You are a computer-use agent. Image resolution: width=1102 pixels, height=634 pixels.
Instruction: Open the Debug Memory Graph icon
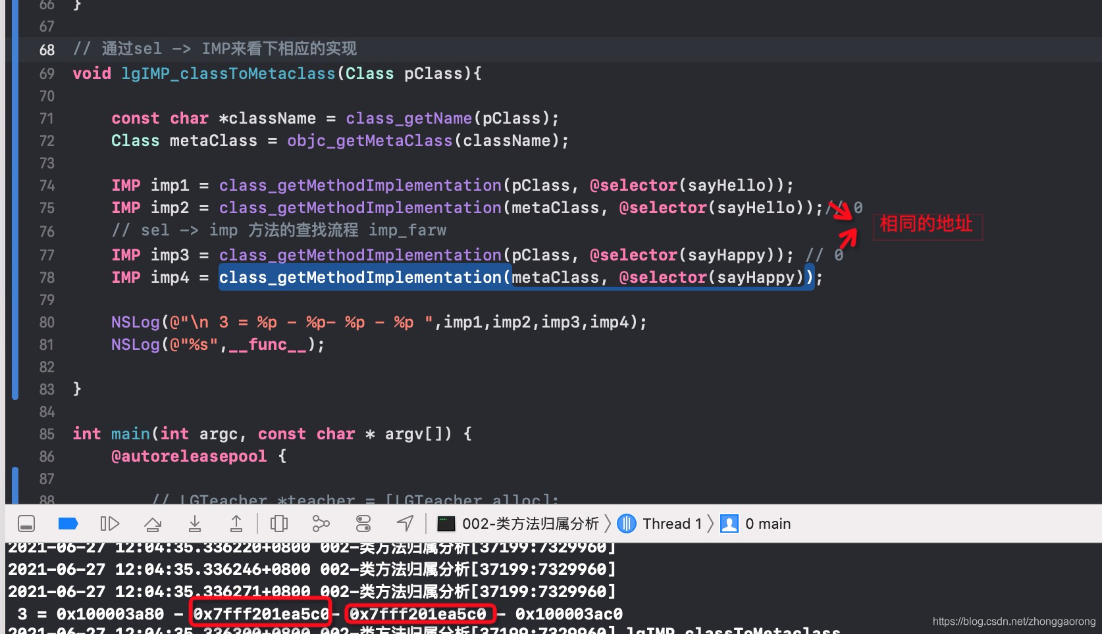coord(321,524)
